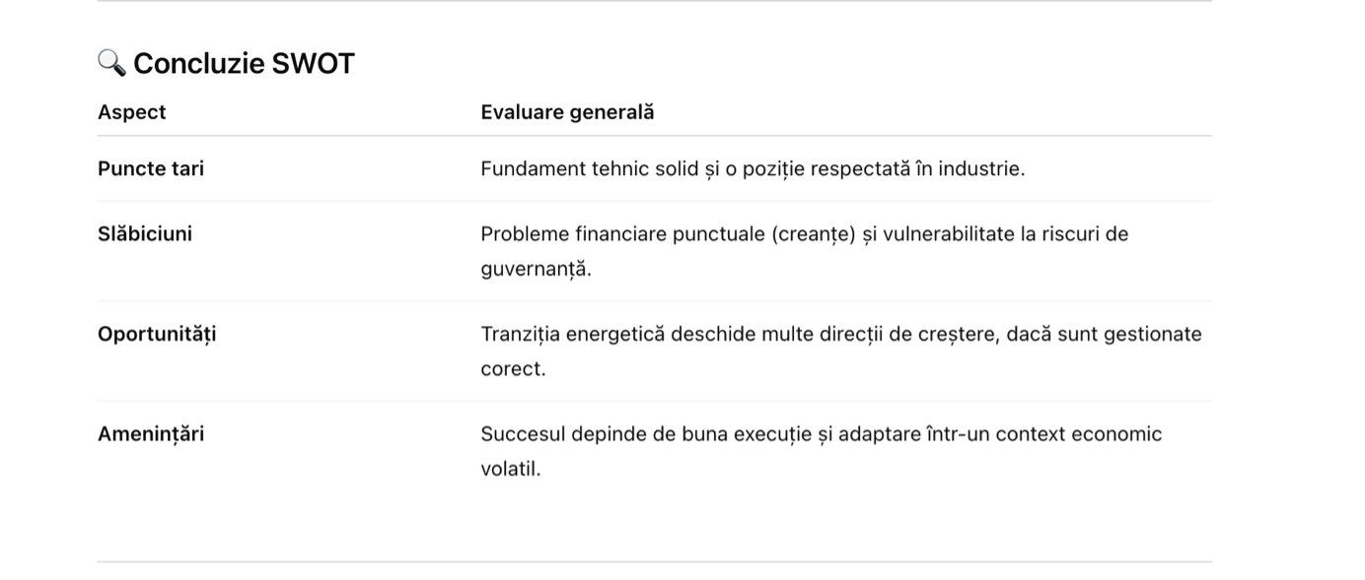The image size is (1365, 580).
Task: Select the "Oportunități" row label
Action: (157, 334)
